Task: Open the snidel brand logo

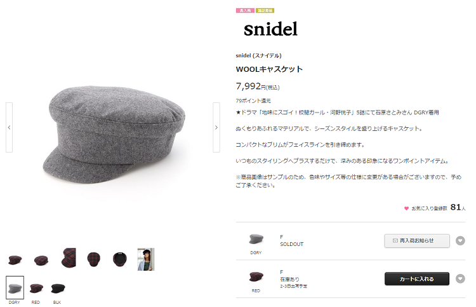Action: 270,29
